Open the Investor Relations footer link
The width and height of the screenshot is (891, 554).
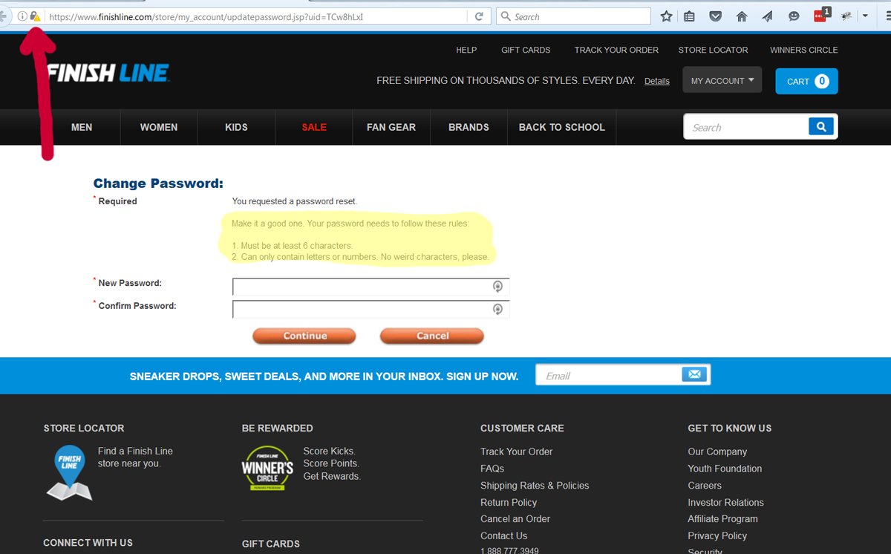pos(725,503)
